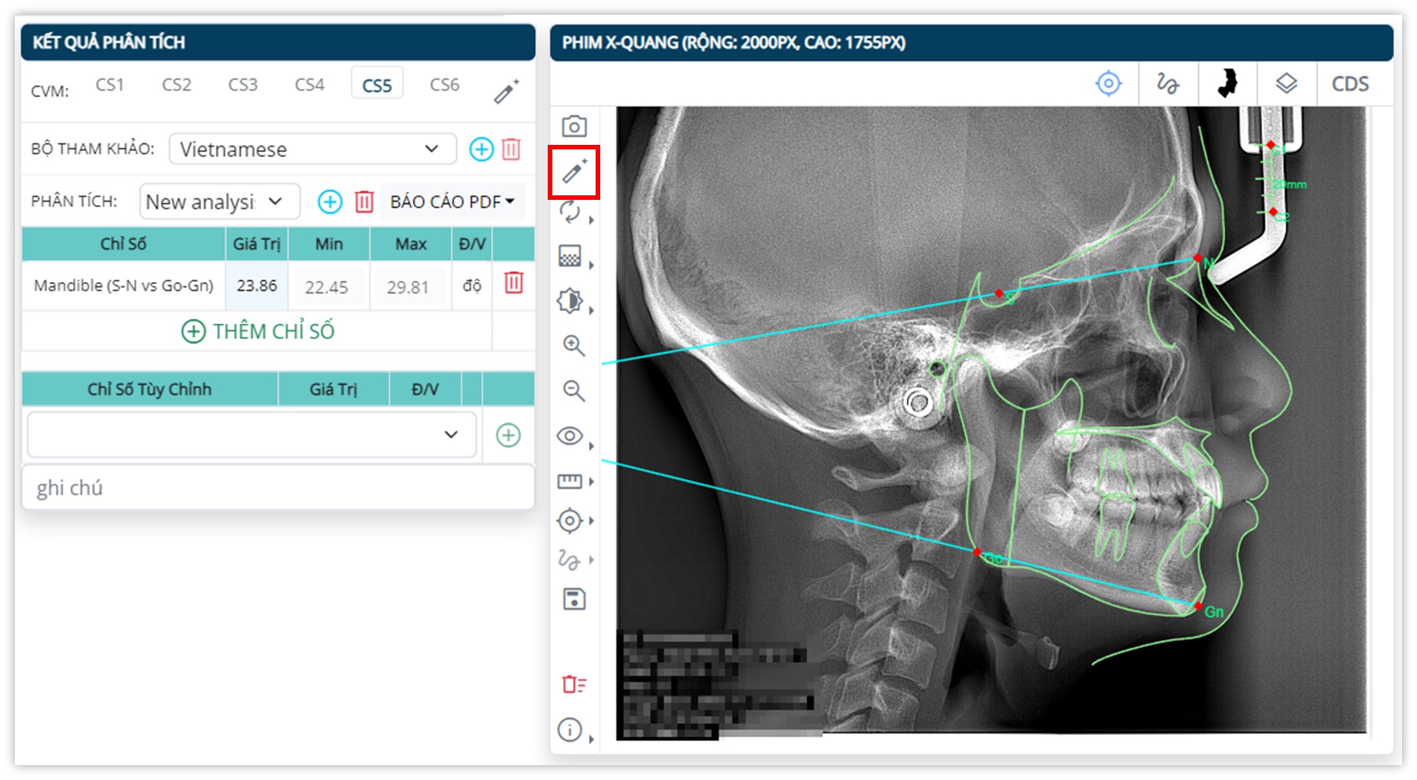The height and width of the screenshot is (780, 1417).
Task: Zoom out of the X-ray
Action: pos(574,391)
